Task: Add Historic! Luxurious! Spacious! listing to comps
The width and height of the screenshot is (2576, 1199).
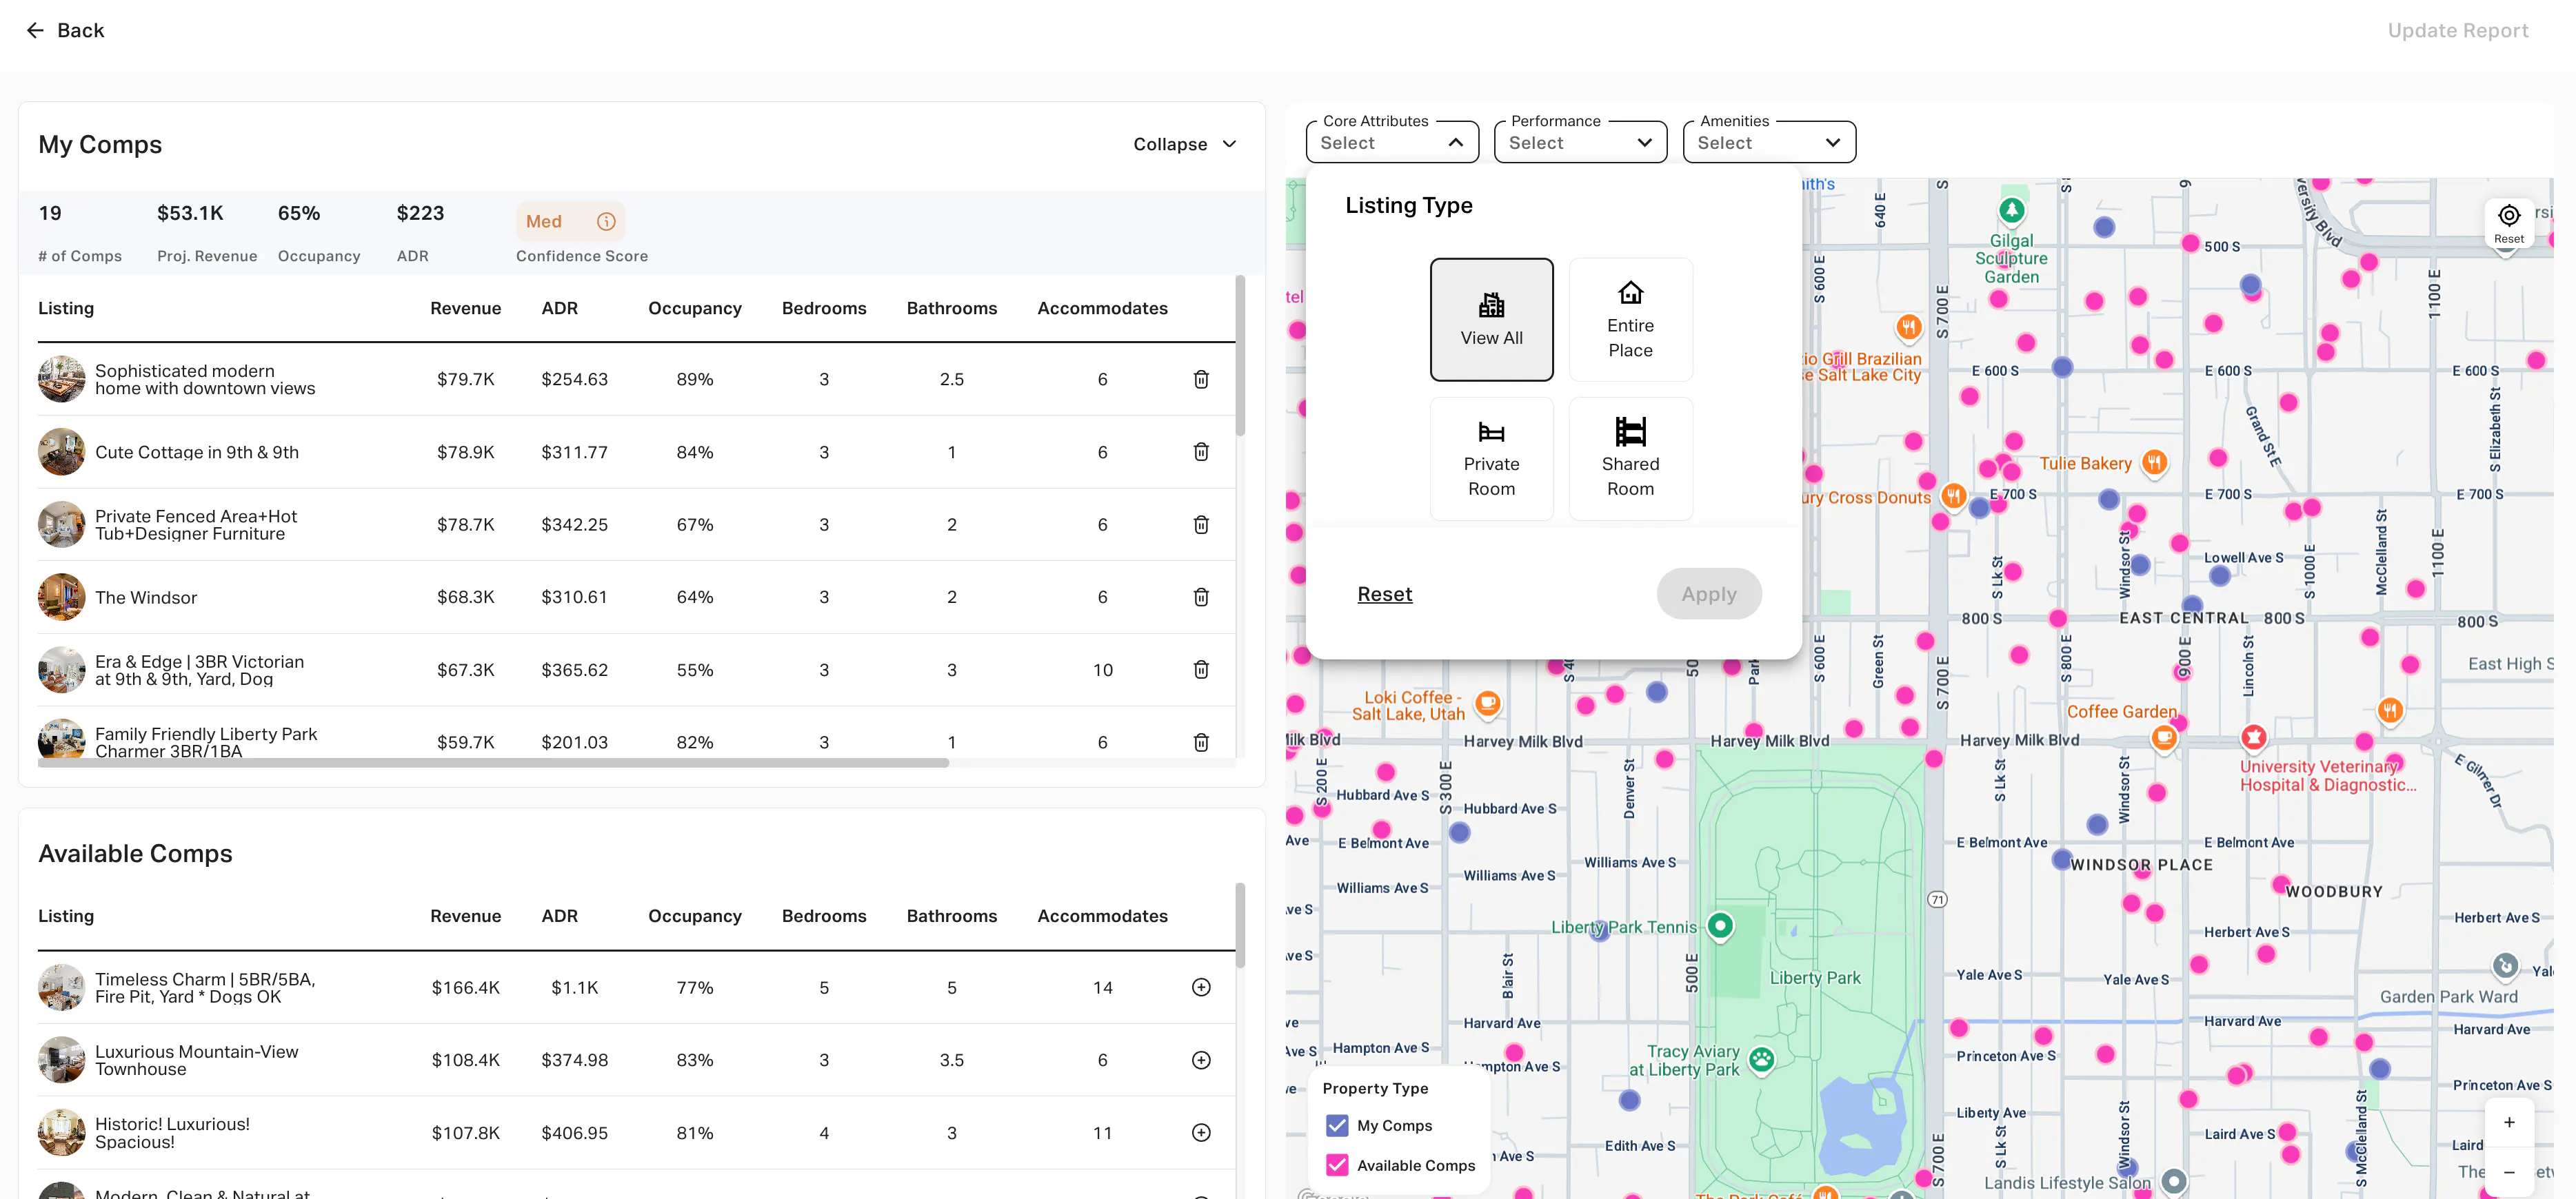Action: coord(1201,1133)
